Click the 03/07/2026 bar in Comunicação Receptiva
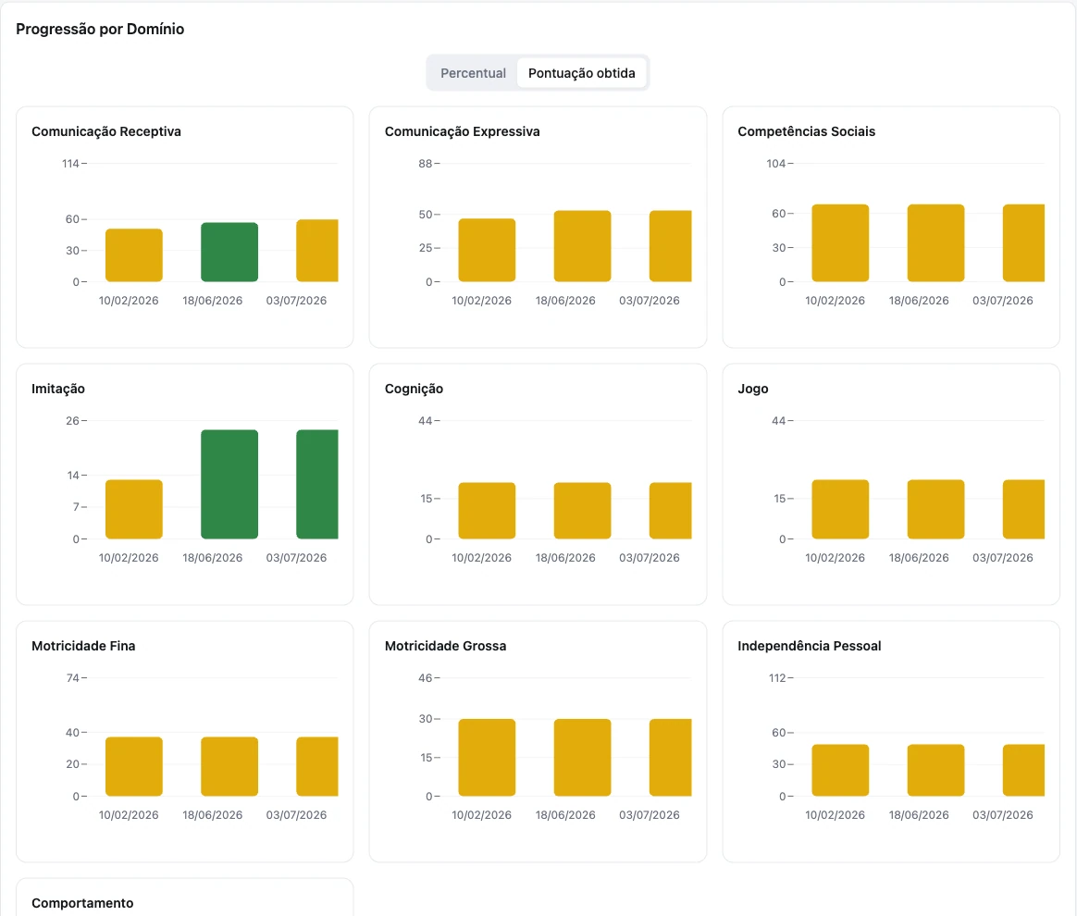Viewport: 1077px width, 916px height. [x=317, y=251]
